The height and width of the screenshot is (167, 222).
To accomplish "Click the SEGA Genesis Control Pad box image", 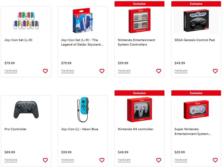I will [x=196, y=21].
